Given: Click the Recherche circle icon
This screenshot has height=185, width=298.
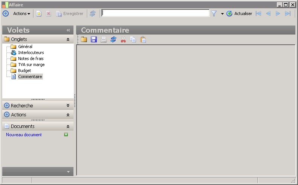Looking at the screenshot, I should (7, 105).
